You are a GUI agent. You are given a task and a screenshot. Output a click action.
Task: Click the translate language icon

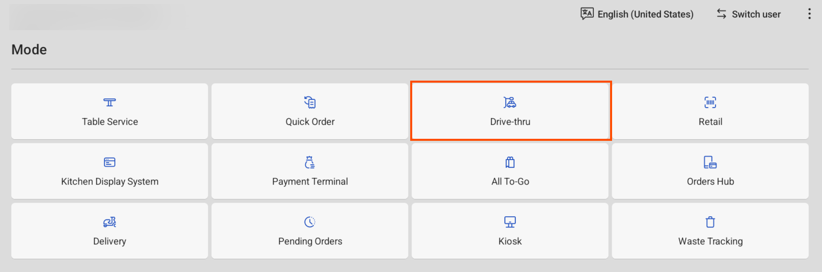[x=587, y=14]
